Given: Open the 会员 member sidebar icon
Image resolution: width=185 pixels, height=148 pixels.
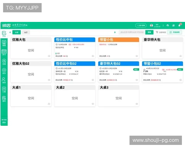Looking at the screenshot, I should pos(4,80).
